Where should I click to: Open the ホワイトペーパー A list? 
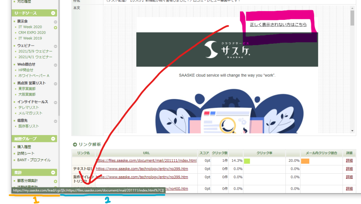pos(34,75)
